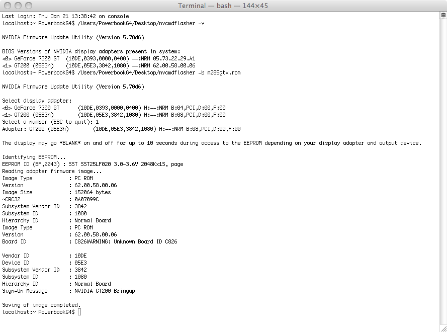The width and height of the screenshot is (447, 332).
Task: Click the yellow minimize window button
Action: pyautogui.click(x=18, y=6)
